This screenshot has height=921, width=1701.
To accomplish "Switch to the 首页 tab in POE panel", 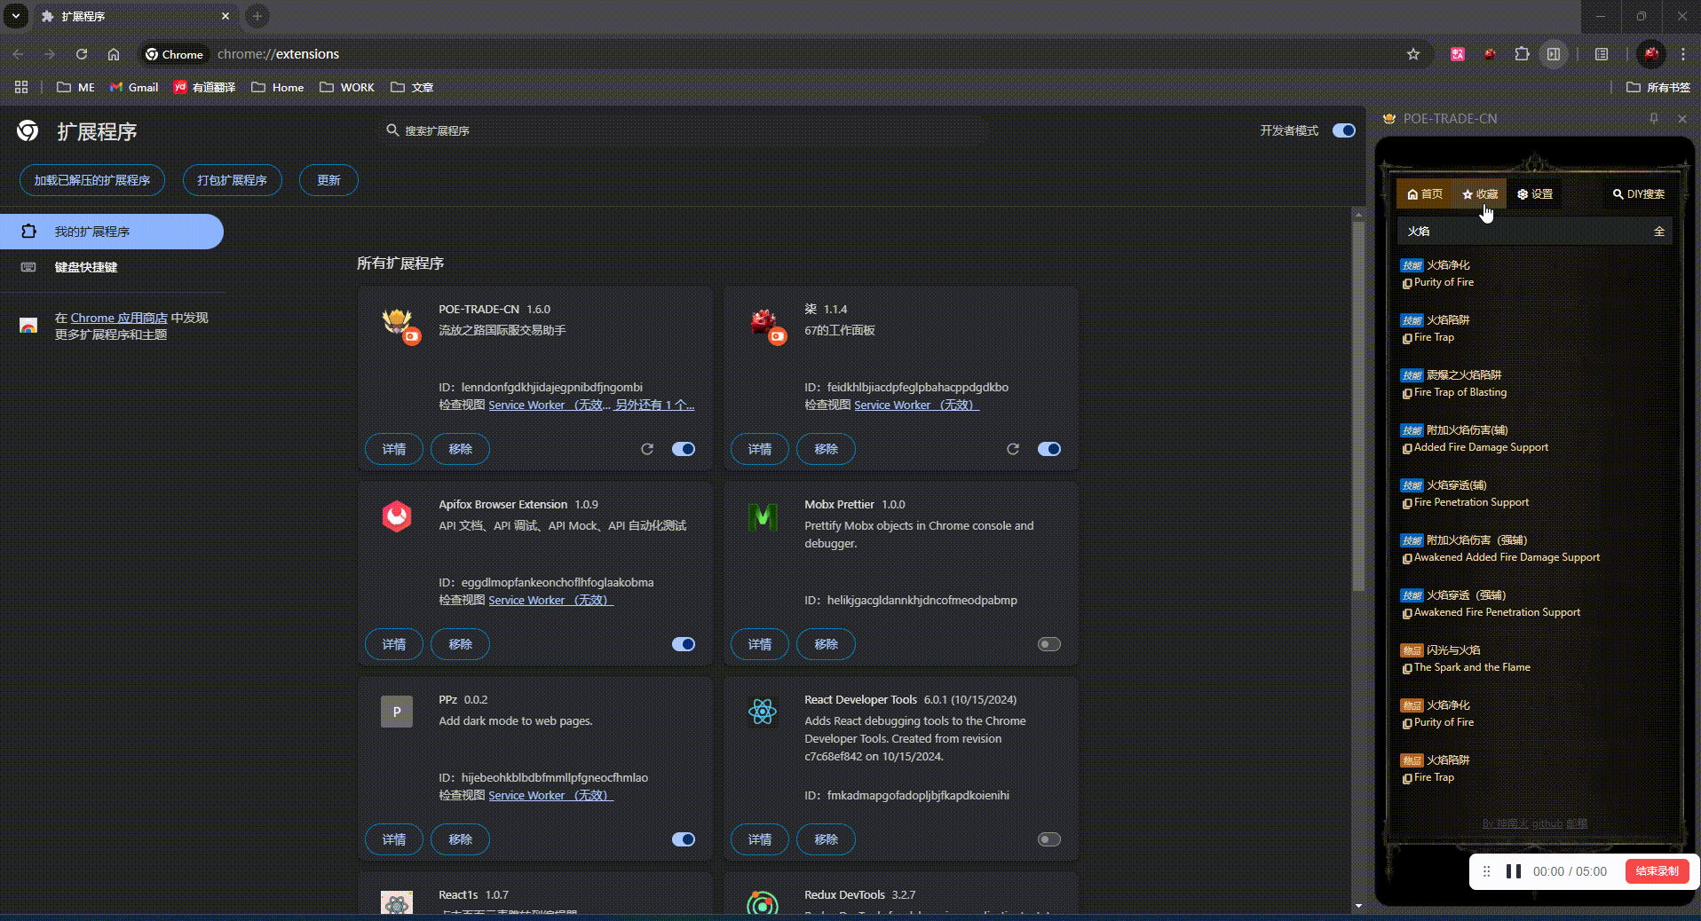I will tap(1425, 194).
